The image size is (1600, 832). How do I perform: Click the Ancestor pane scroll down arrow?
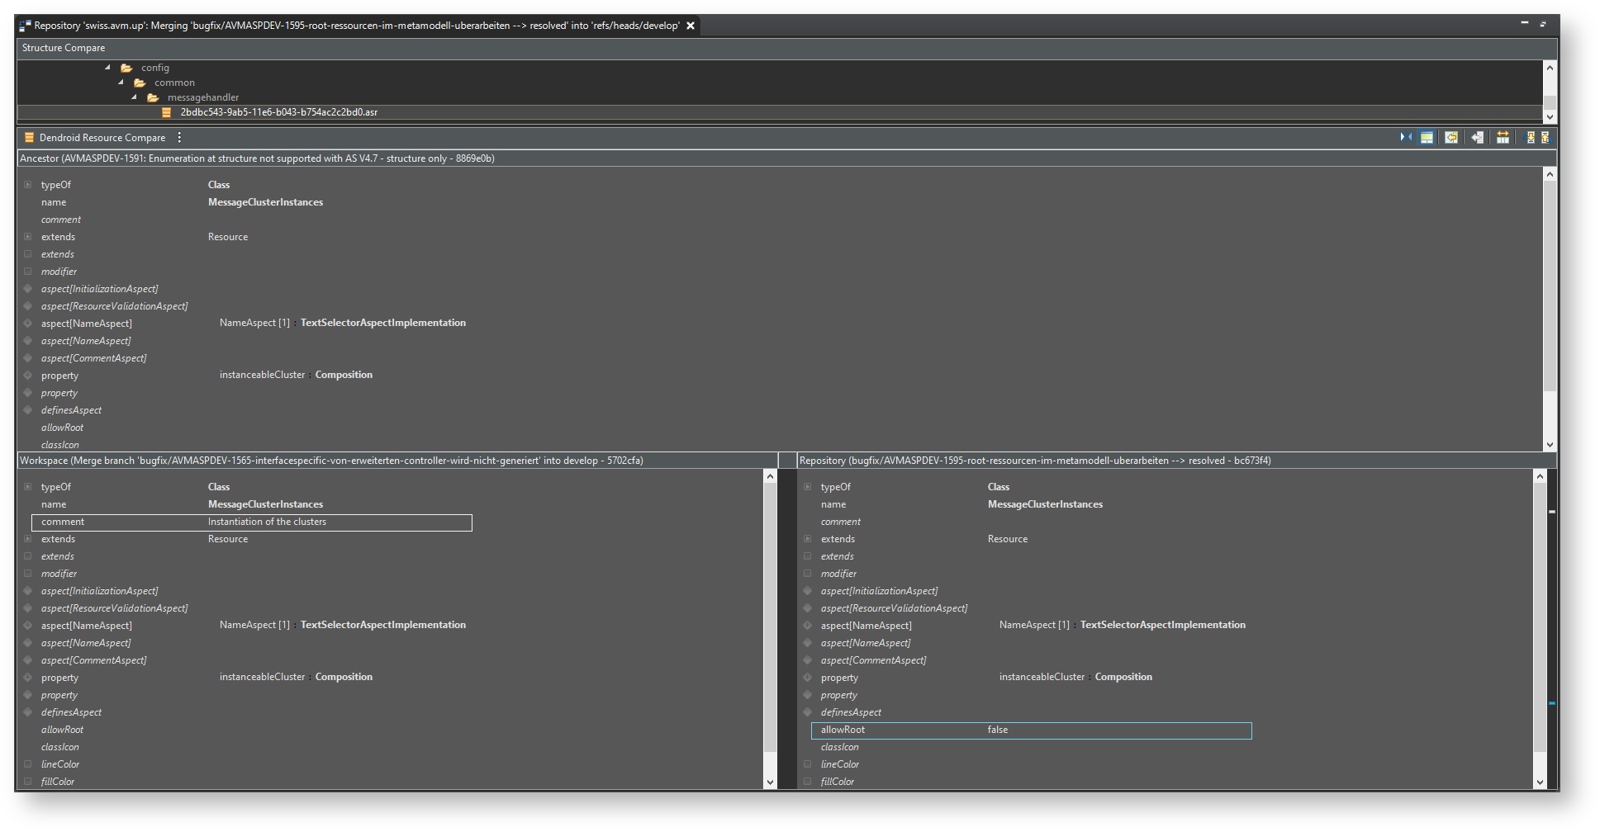(x=1550, y=444)
